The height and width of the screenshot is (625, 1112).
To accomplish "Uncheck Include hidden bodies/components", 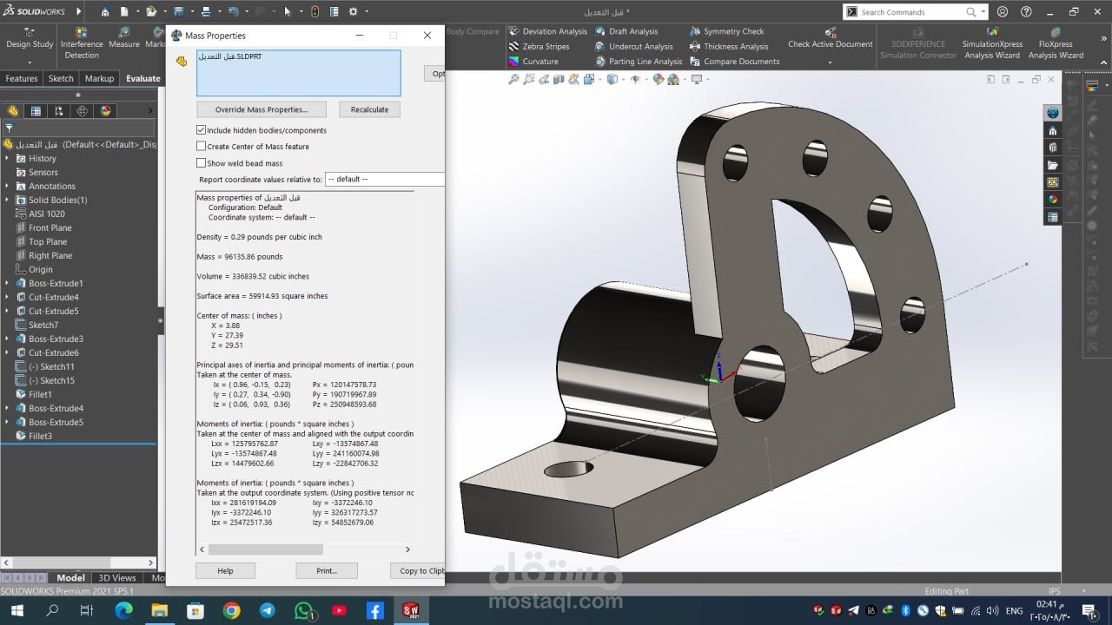I will click(x=202, y=130).
